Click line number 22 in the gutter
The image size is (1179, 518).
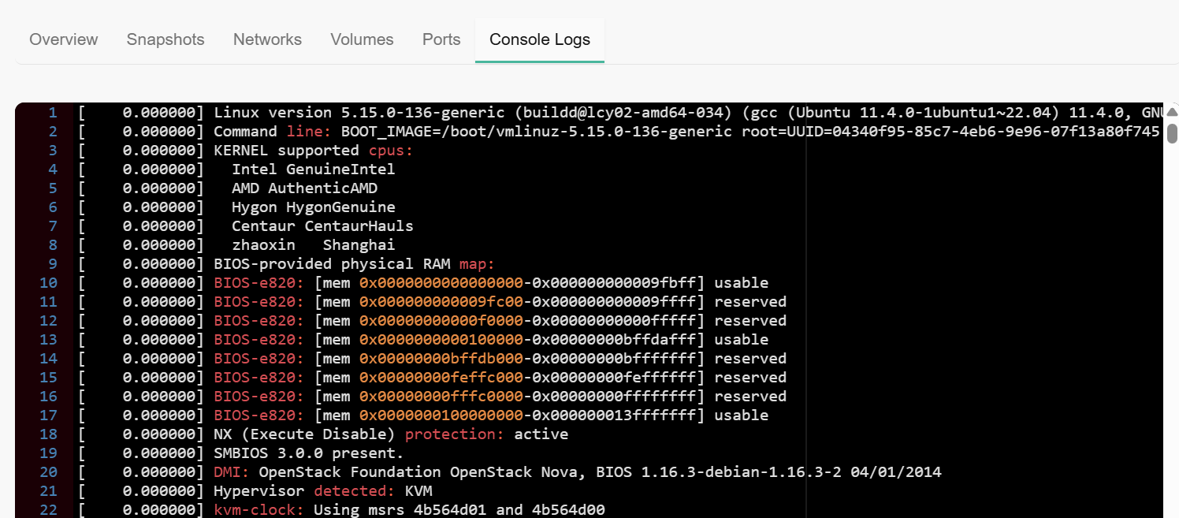coord(48,510)
